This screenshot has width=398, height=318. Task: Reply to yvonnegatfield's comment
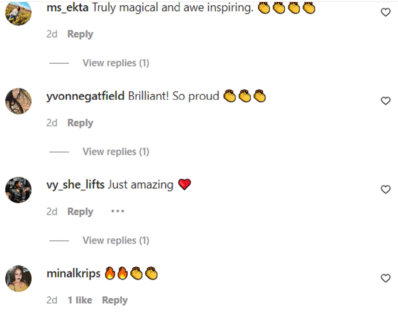[80, 123]
